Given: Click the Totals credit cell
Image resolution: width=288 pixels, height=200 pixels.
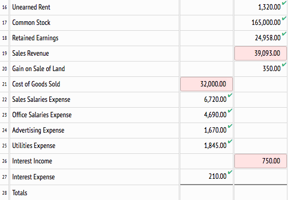Looking at the screenshot, I should [x=260, y=193].
